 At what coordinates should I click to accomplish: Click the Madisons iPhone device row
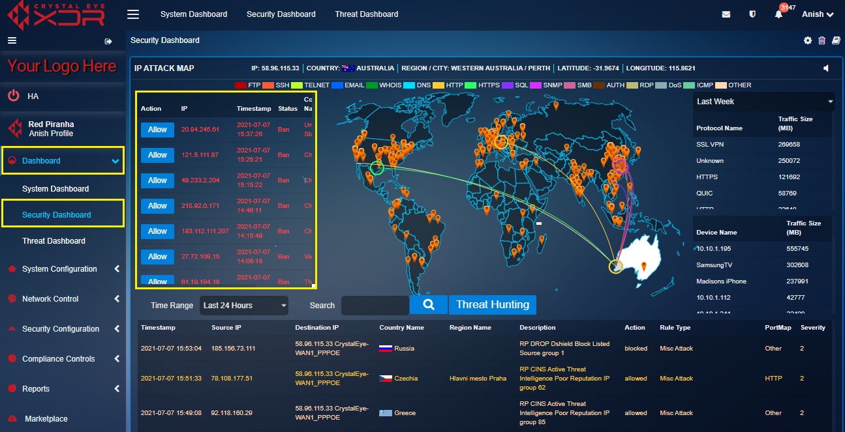click(763, 281)
